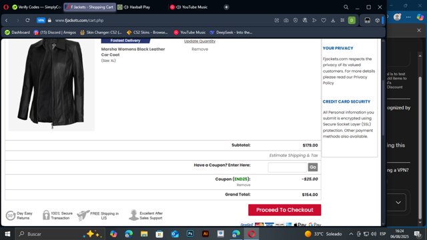Open Copilot from the taskbar
427x240 pixels.
pyautogui.click(x=113, y=234)
